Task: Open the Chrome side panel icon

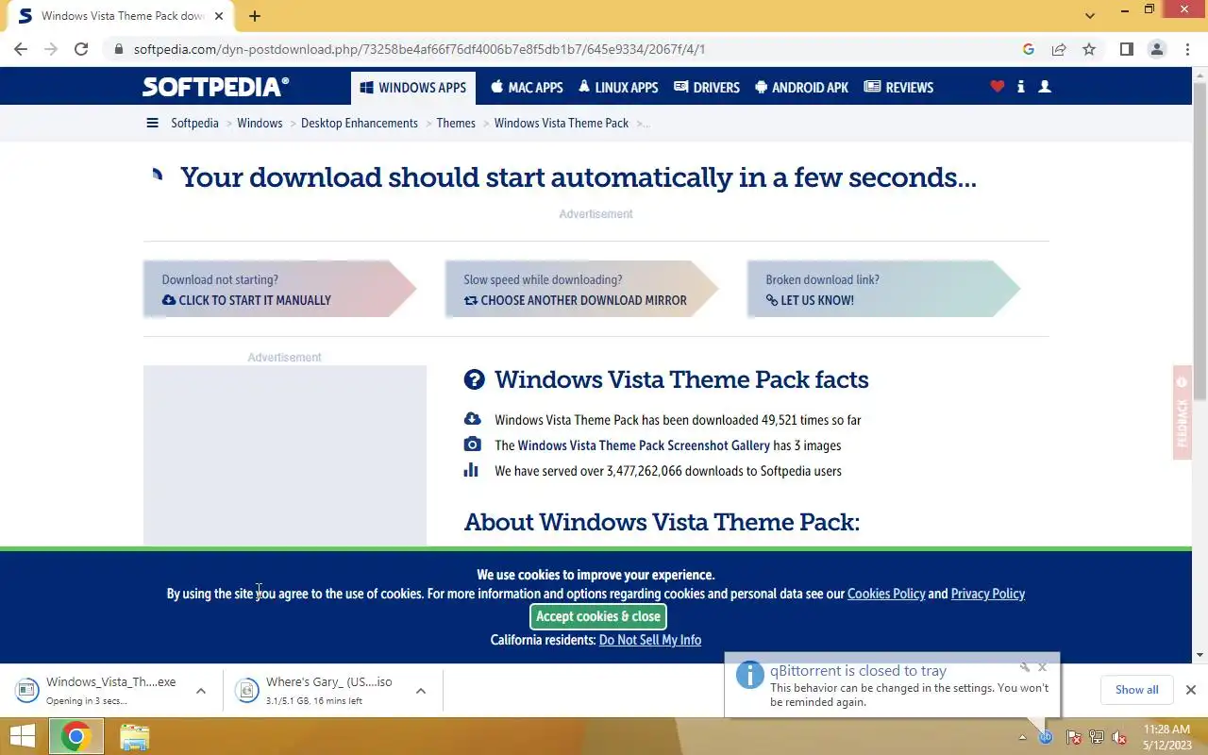Action: pyautogui.click(x=1126, y=49)
